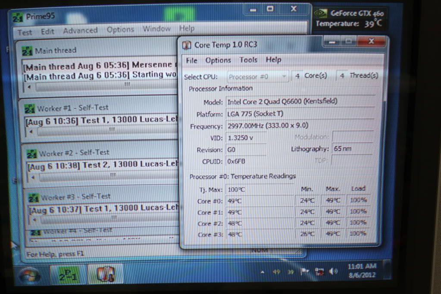The image size is (441, 294).
Task: Open the volume speaker icon
Action: click(x=333, y=271)
